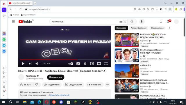Reload the page
The height and width of the screenshot is (105, 186).
coord(21,9)
